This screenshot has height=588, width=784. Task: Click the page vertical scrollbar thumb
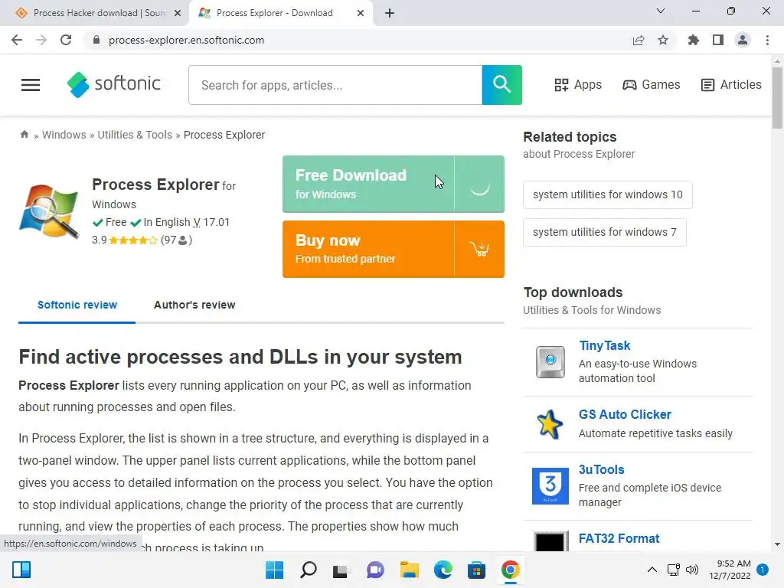[x=777, y=98]
